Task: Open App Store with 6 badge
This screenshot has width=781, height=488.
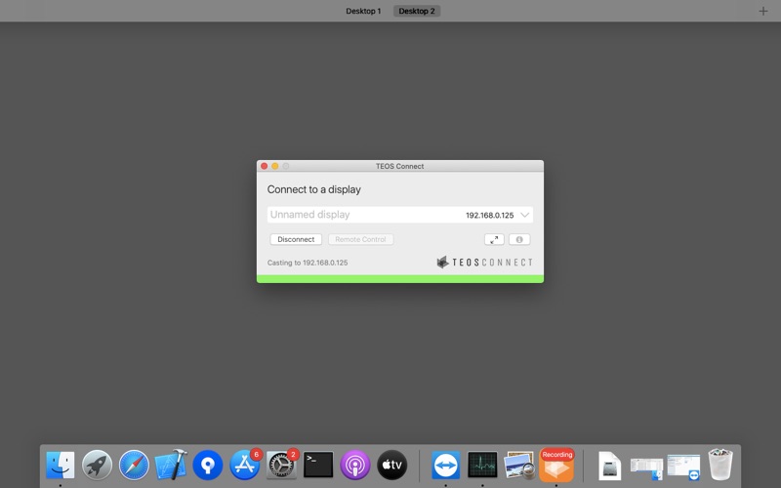Action: click(x=245, y=466)
